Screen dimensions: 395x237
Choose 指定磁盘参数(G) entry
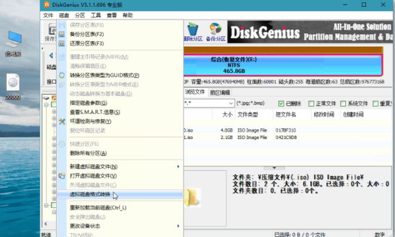120,103
